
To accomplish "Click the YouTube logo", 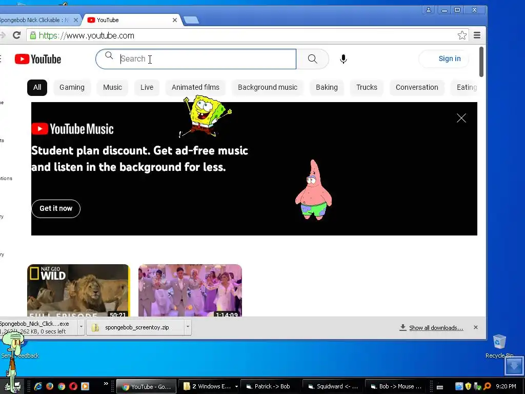I will coord(38,60).
